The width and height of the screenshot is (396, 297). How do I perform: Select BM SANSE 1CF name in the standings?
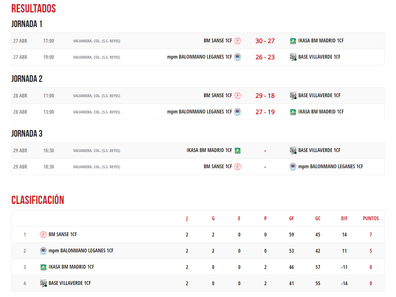(x=63, y=235)
